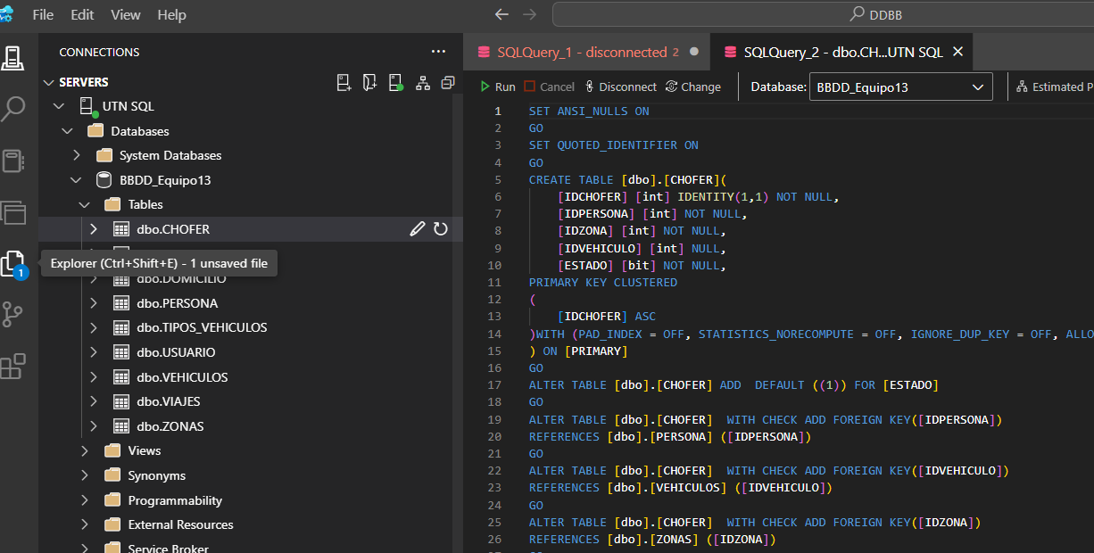Open Explorer with one unsaved file

[13, 264]
